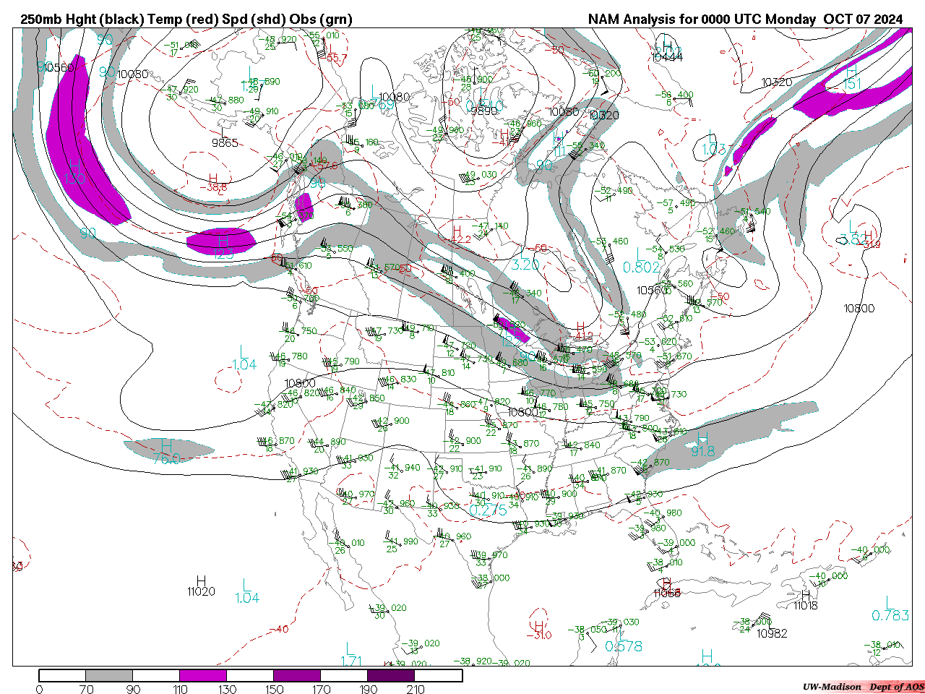Screen dimensions: 925x694
Task: Select the cyan L 1.71 marker
Action: point(350,654)
